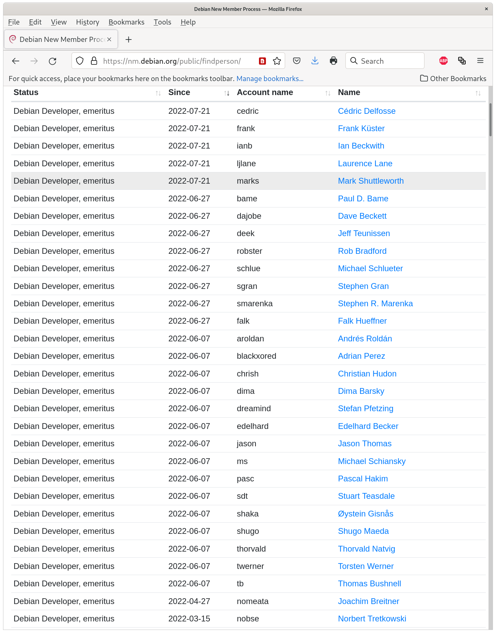
Task: View site security lock info
Action: pos(94,61)
